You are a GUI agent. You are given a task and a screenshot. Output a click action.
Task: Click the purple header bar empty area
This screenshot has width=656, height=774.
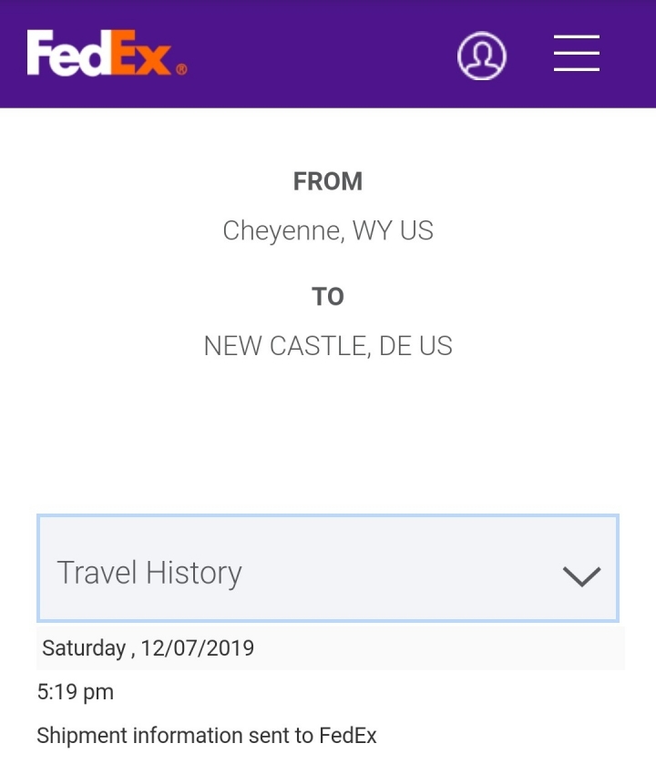pos(321,54)
